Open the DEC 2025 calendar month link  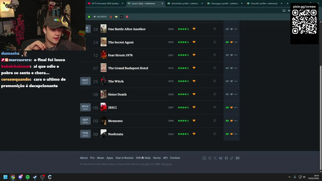point(85,81)
